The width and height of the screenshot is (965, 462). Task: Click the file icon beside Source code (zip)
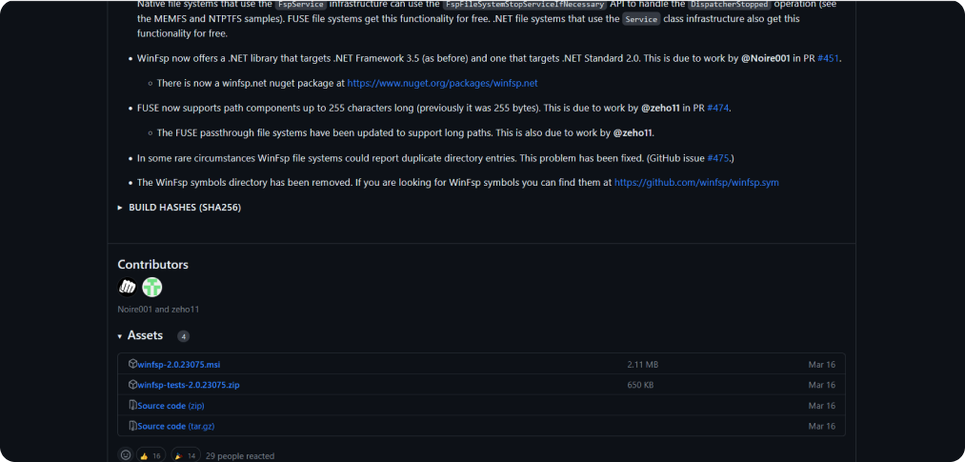132,406
